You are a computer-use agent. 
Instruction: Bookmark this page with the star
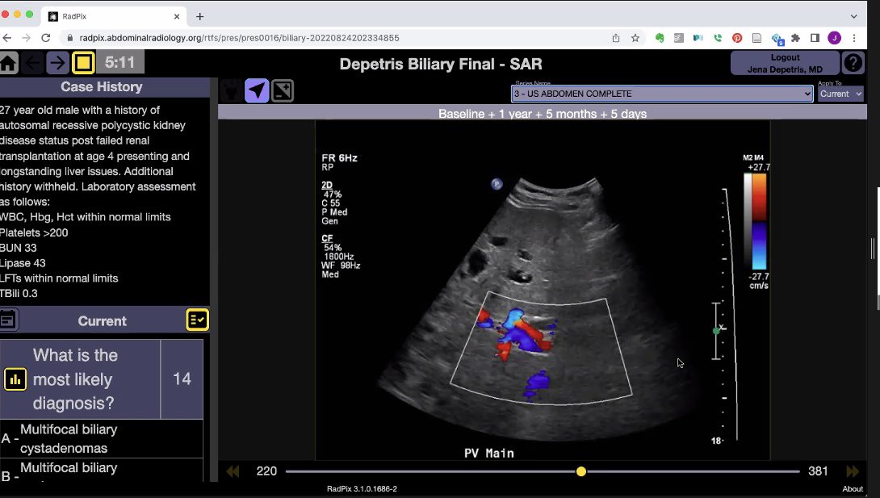click(x=635, y=38)
